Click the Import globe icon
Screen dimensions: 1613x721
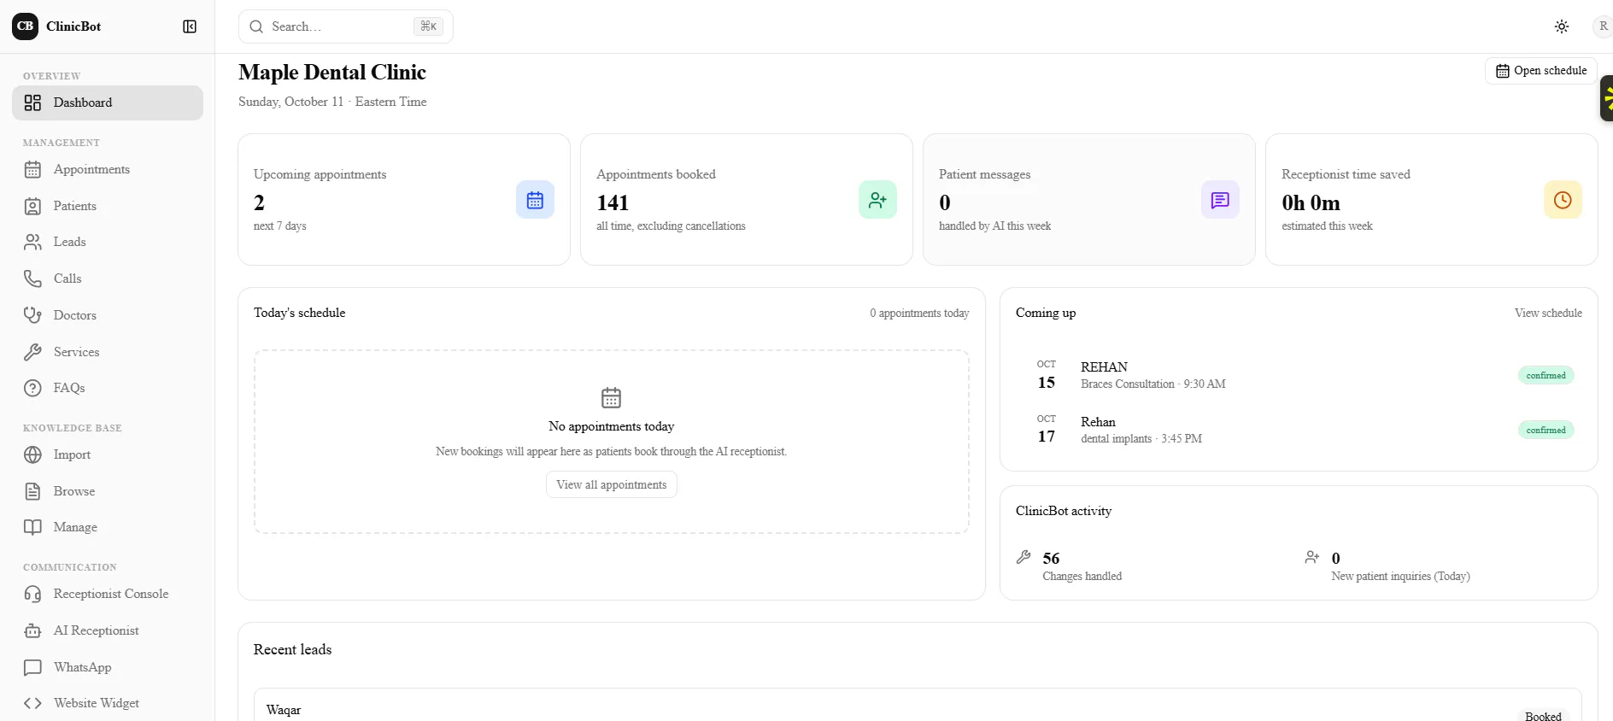tap(32, 454)
